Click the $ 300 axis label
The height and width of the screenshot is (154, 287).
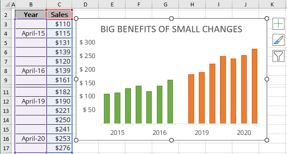coord(87,42)
